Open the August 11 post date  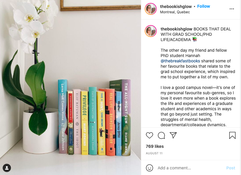(154, 153)
